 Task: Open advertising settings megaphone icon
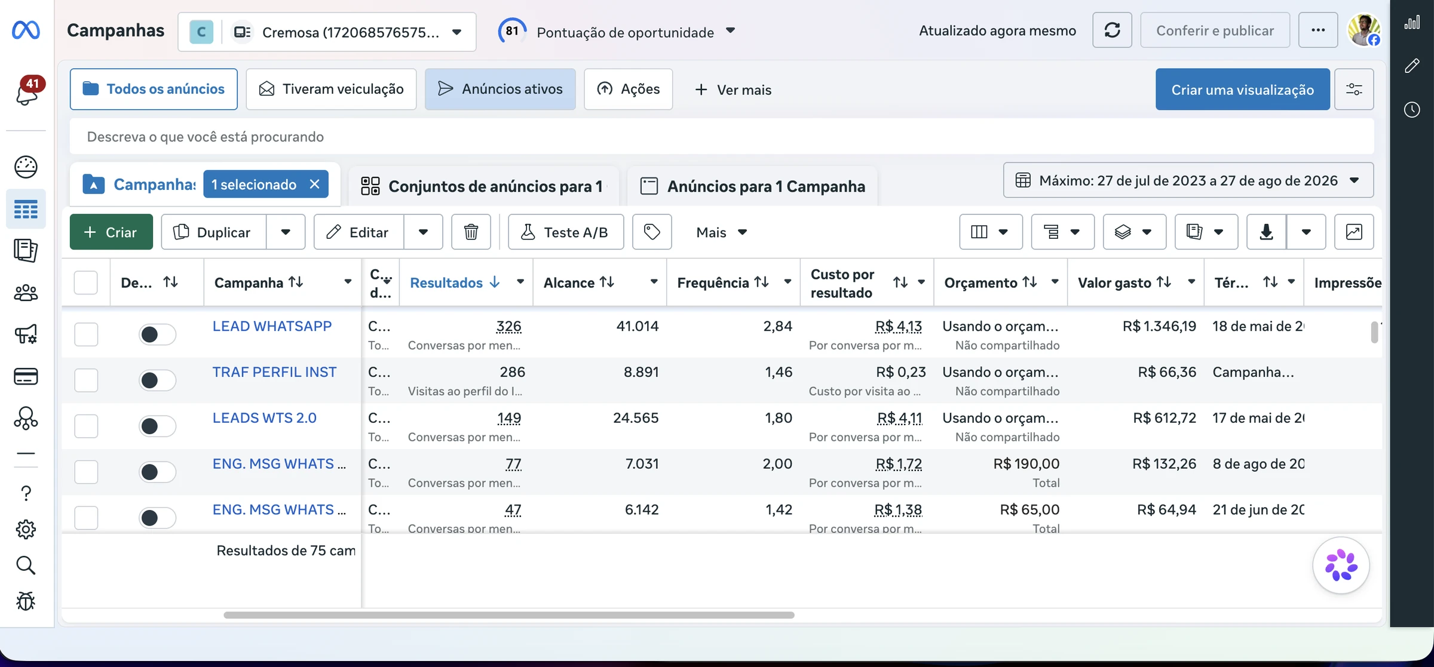pyautogui.click(x=26, y=334)
